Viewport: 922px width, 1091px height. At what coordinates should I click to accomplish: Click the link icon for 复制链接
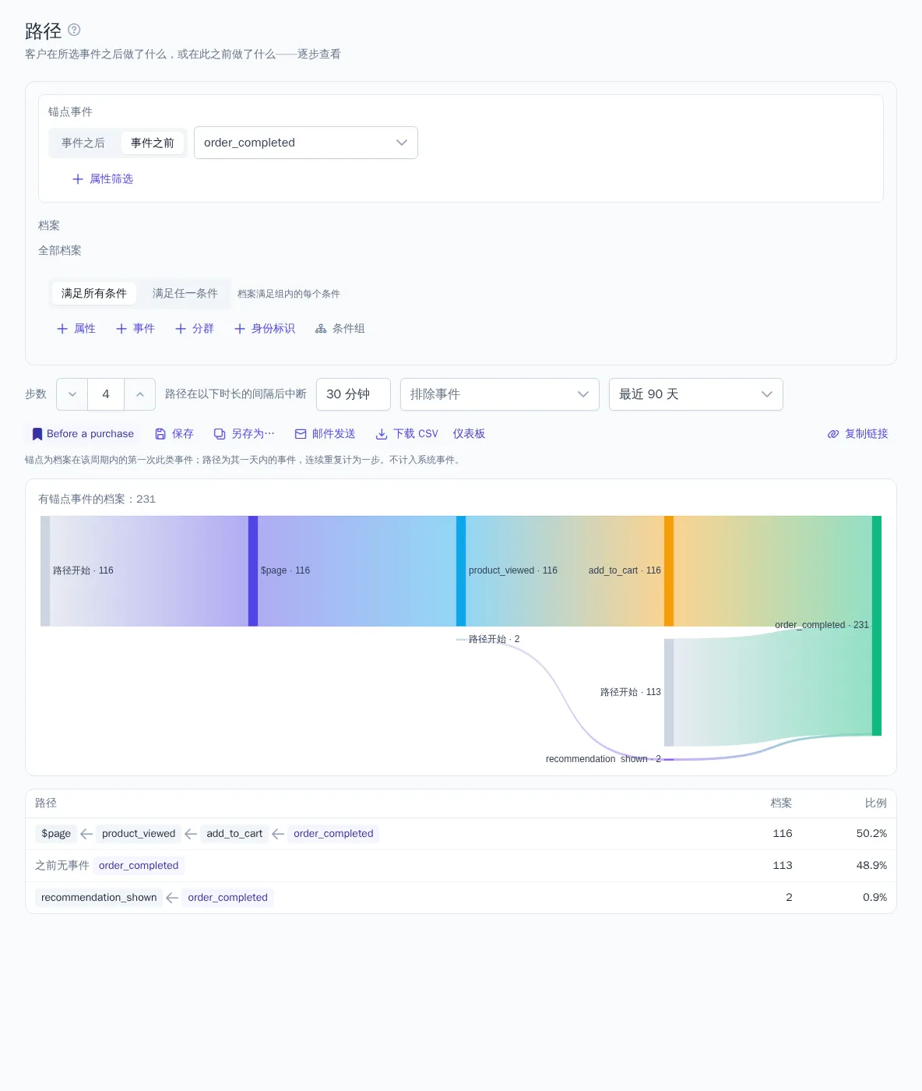click(833, 434)
